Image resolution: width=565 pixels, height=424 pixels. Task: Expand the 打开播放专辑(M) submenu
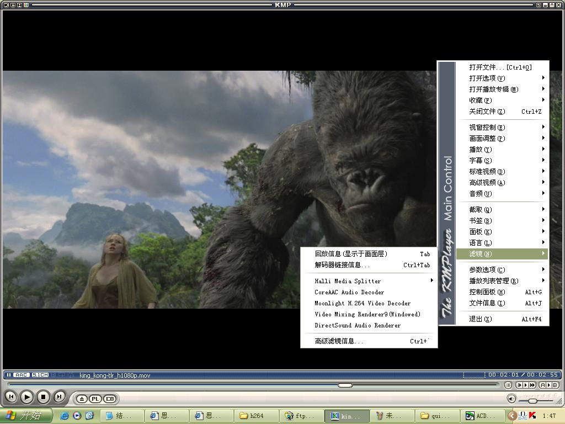click(x=502, y=89)
